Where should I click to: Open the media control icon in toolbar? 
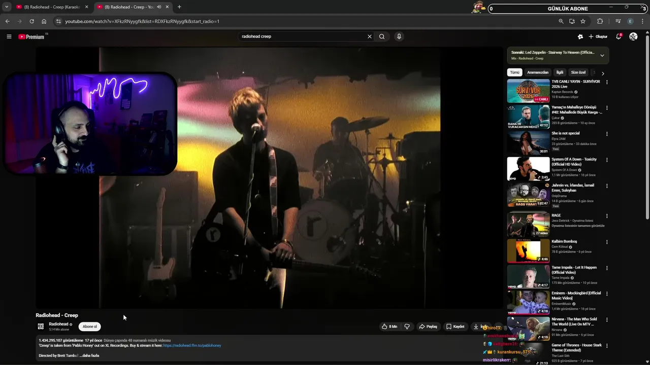618,21
